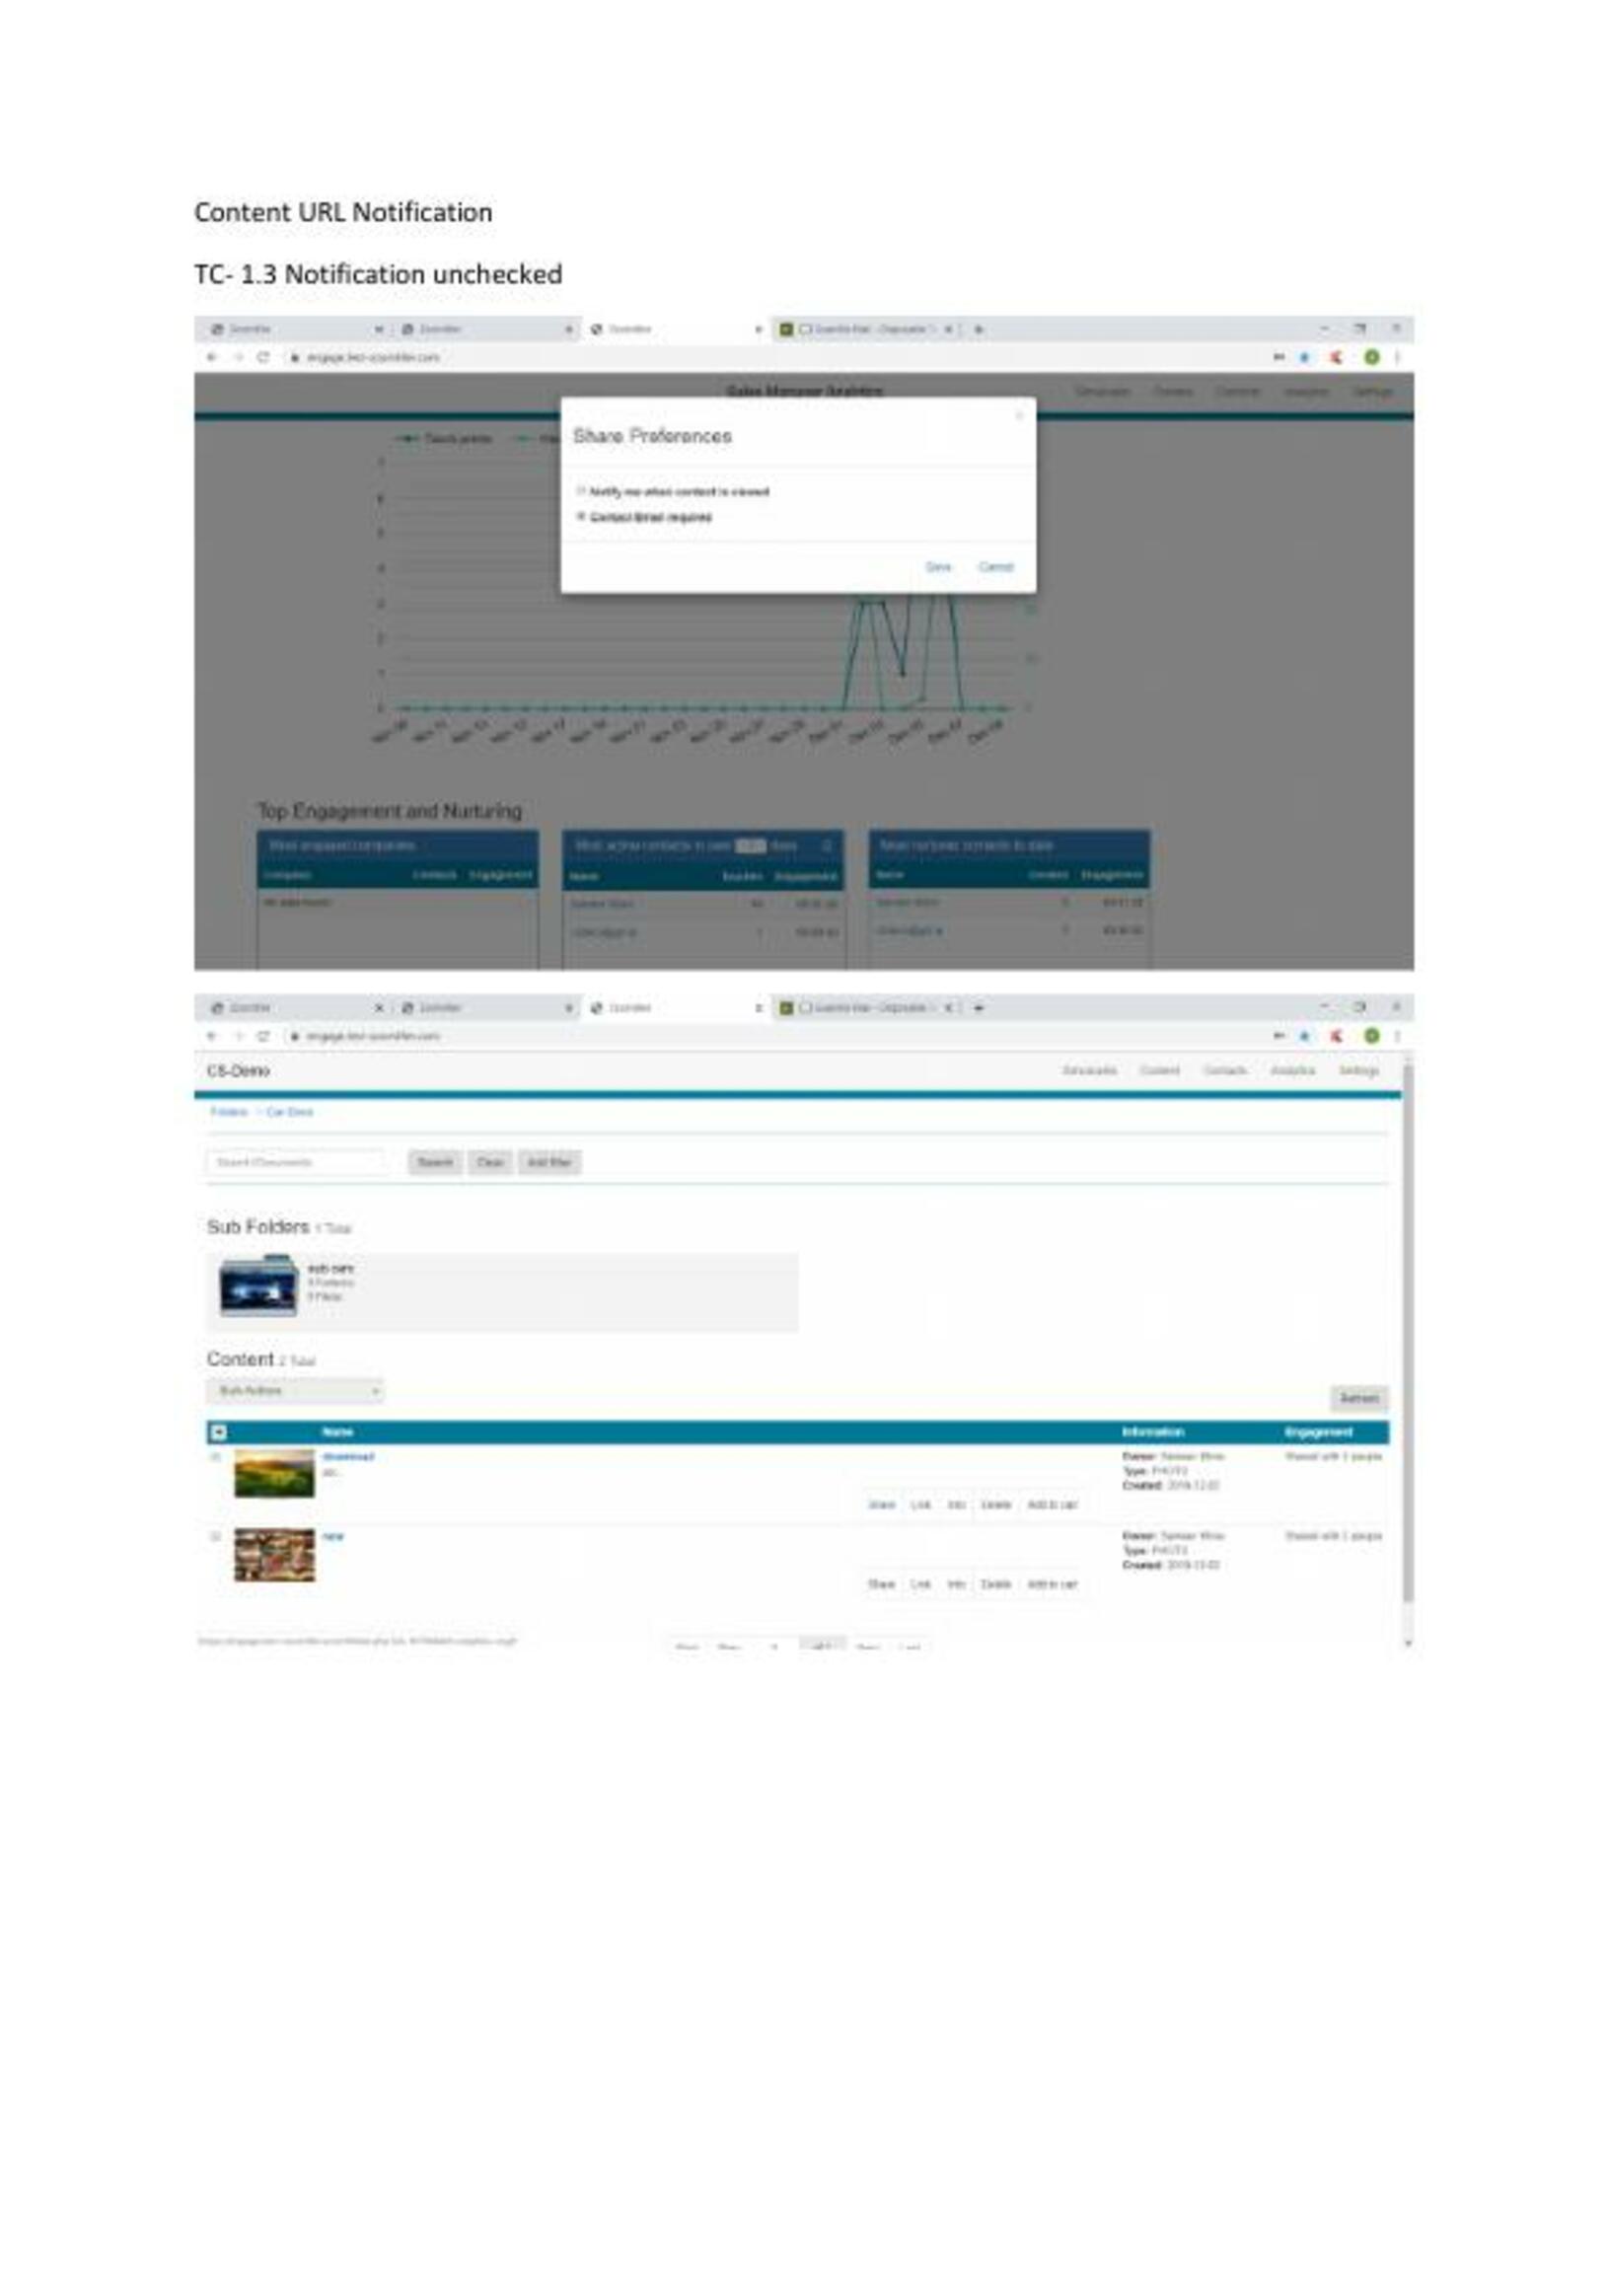Screen dimensions: 1606x2273
Task: Click the browser reload icon in lower window
Action: tap(263, 1036)
